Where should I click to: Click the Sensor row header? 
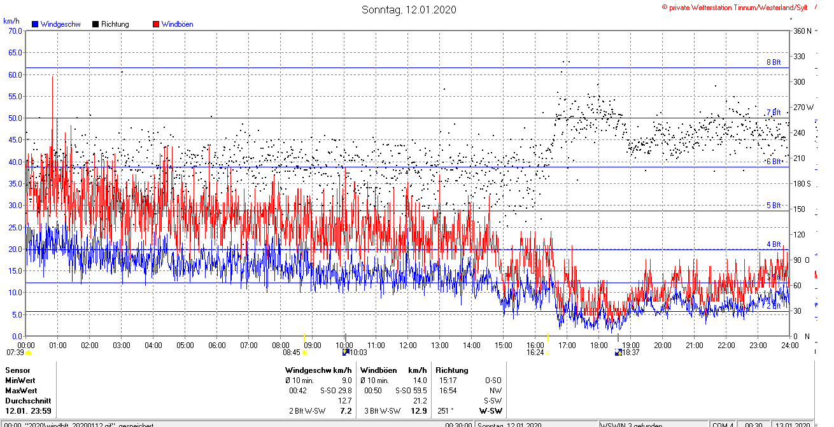pos(18,370)
